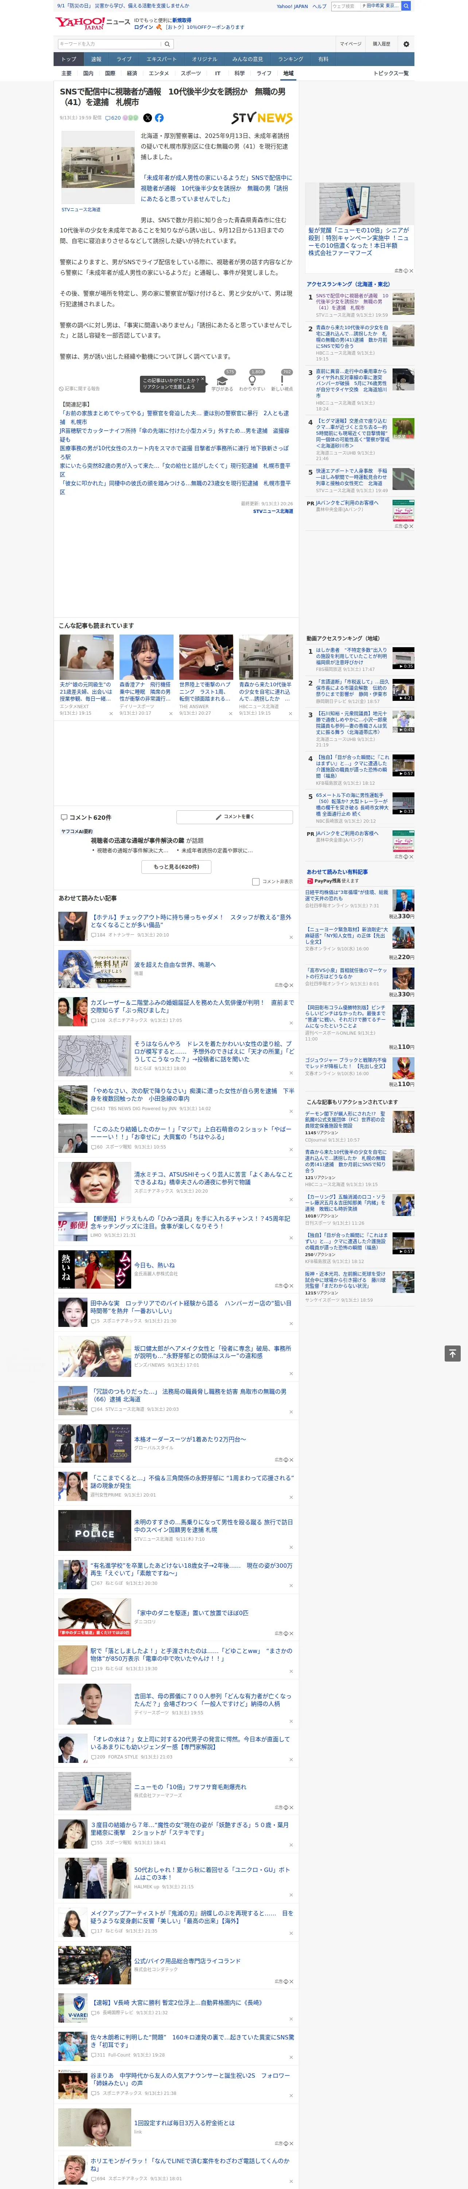
Task: Click the マイページ button
Action: (350, 44)
